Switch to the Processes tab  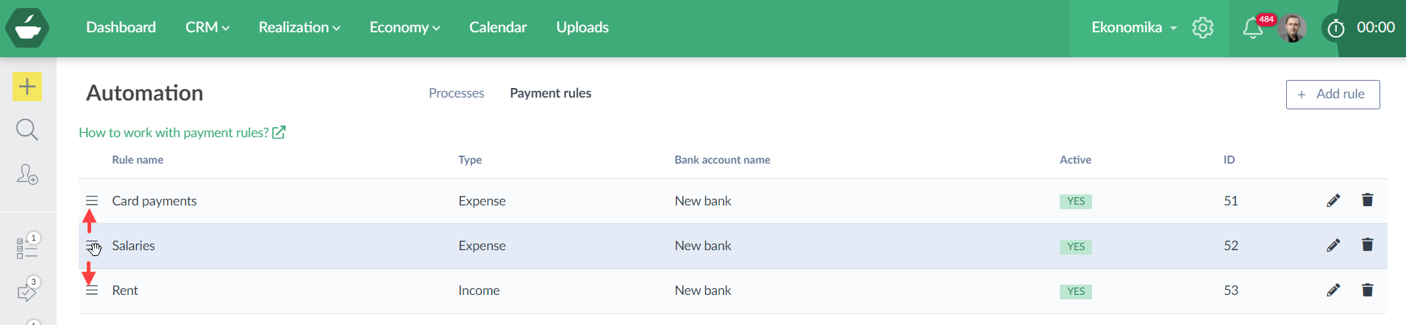coord(456,93)
